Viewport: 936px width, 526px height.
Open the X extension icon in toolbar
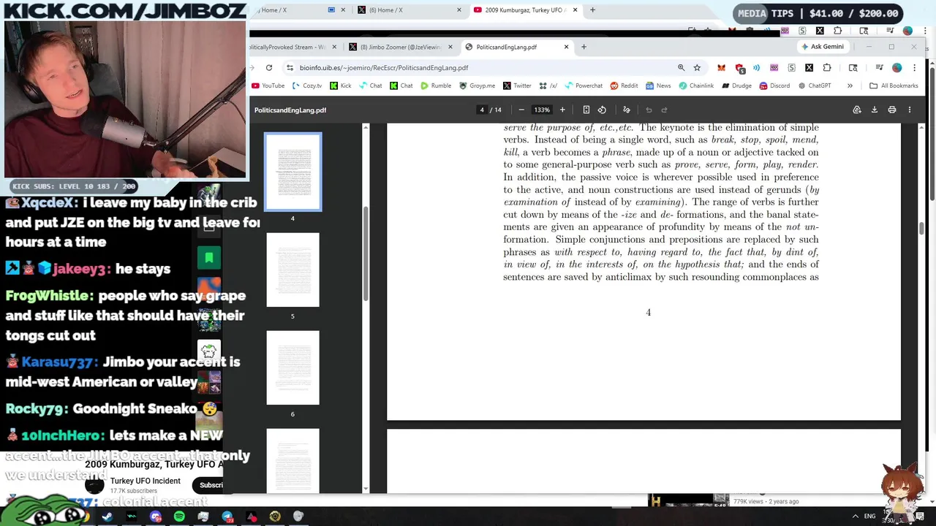[809, 68]
